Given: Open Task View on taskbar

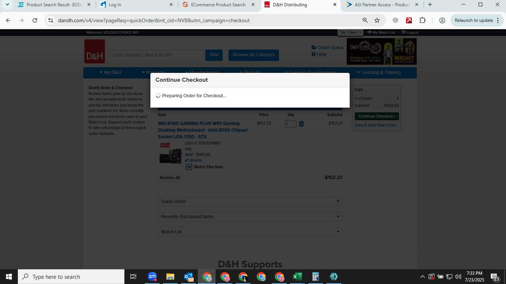Looking at the screenshot, I should pos(133,277).
